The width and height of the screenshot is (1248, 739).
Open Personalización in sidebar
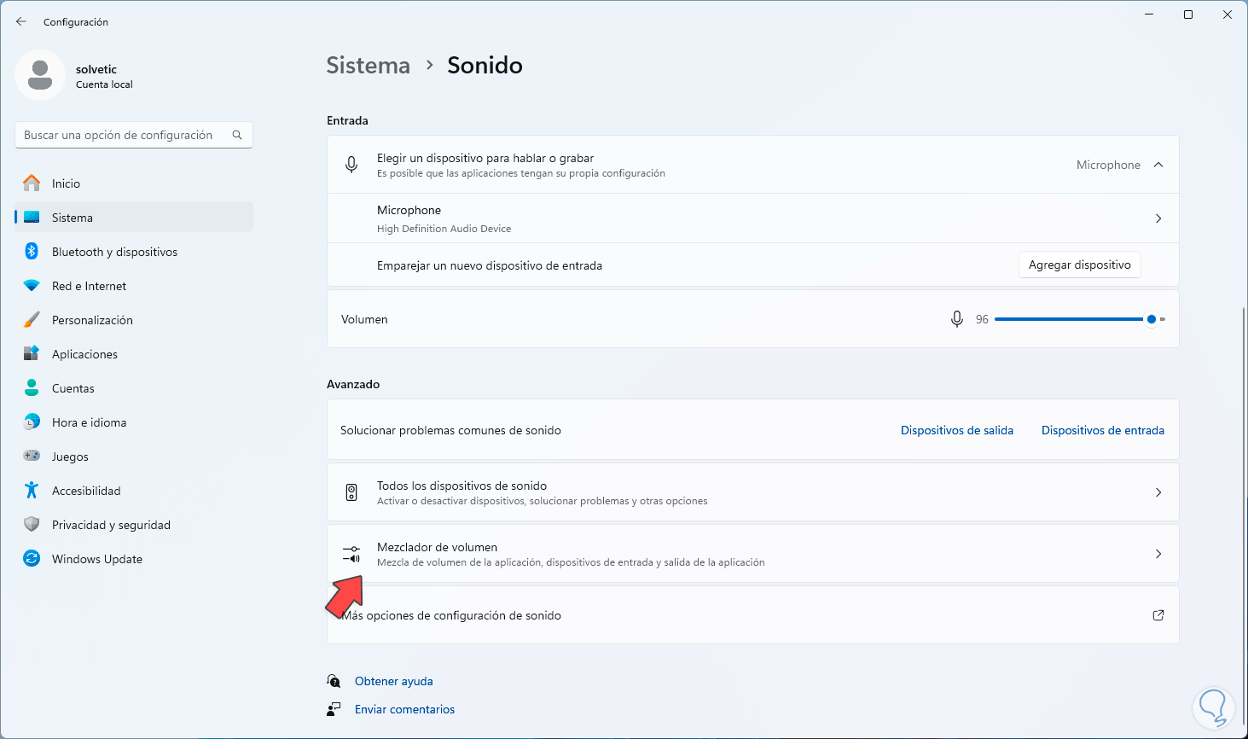coord(92,320)
